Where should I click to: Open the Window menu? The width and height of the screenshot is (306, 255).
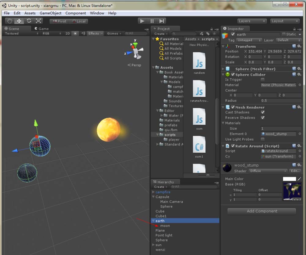click(x=97, y=13)
